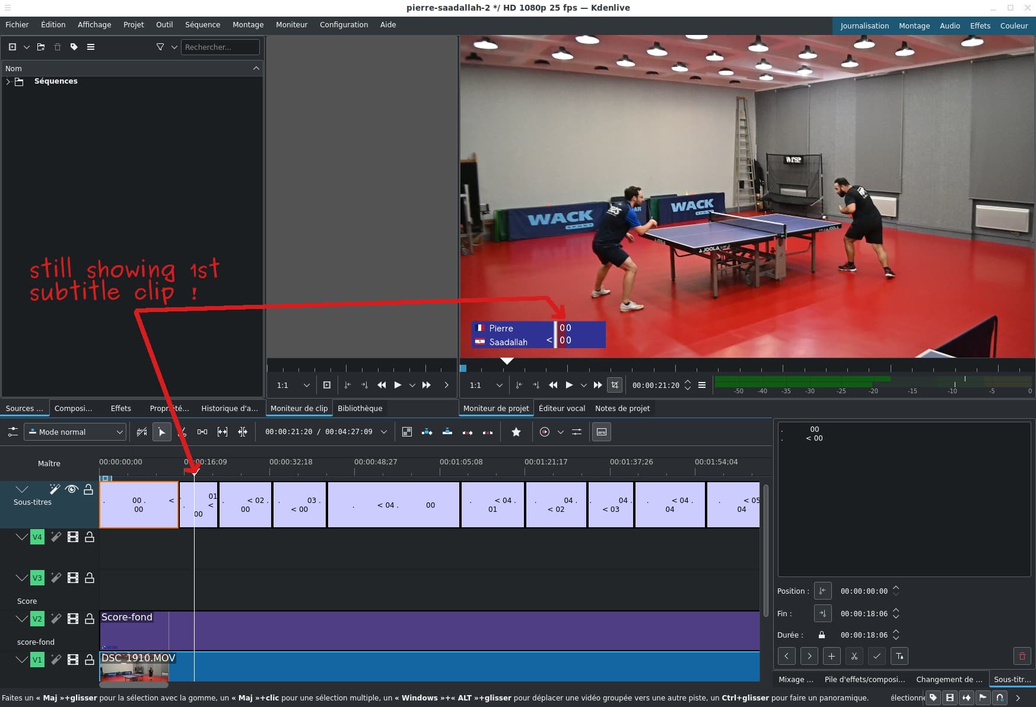
Task: Click the extract timeline zone icon
Action: 468,432
